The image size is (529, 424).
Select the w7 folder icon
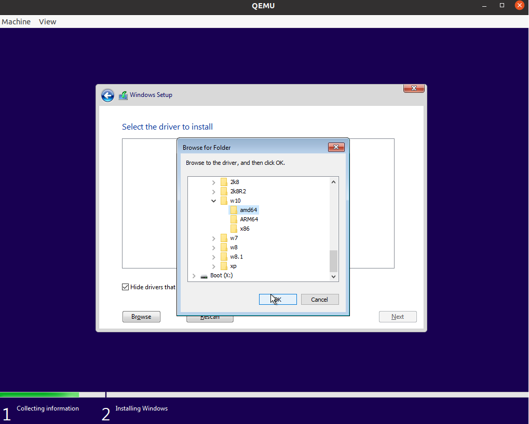click(224, 238)
